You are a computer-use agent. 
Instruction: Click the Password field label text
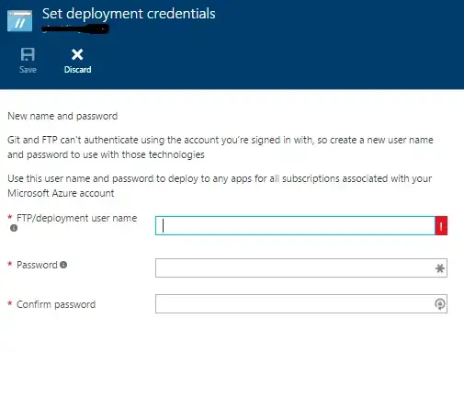point(37,265)
